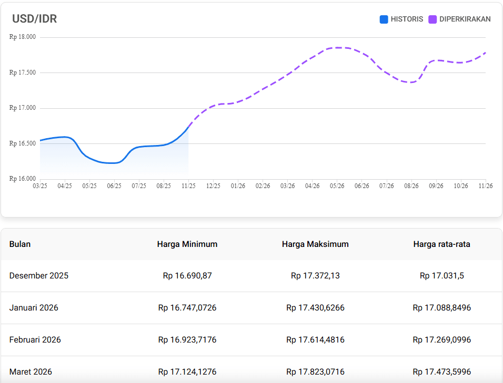Select the Harga Maksimum column header
The image size is (503, 383).
pyautogui.click(x=315, y=244)
